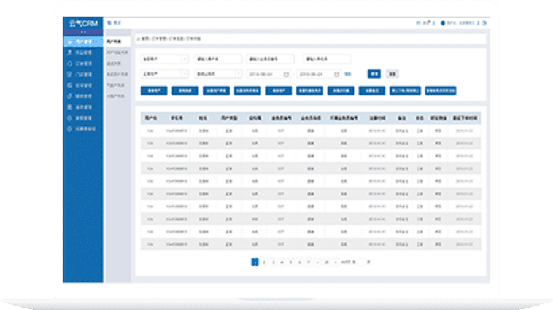Click the gray reset button

click(x=392, y=74)
